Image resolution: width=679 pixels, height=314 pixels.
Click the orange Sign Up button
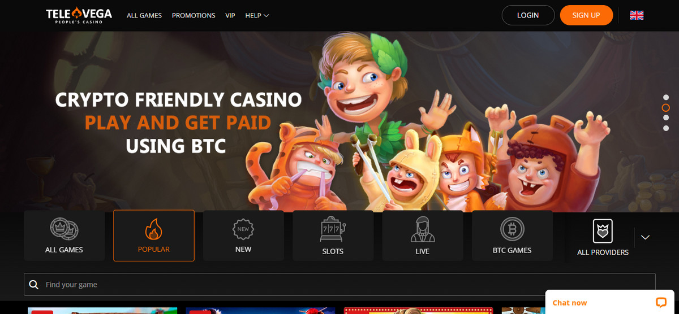(x=586, y=15)
